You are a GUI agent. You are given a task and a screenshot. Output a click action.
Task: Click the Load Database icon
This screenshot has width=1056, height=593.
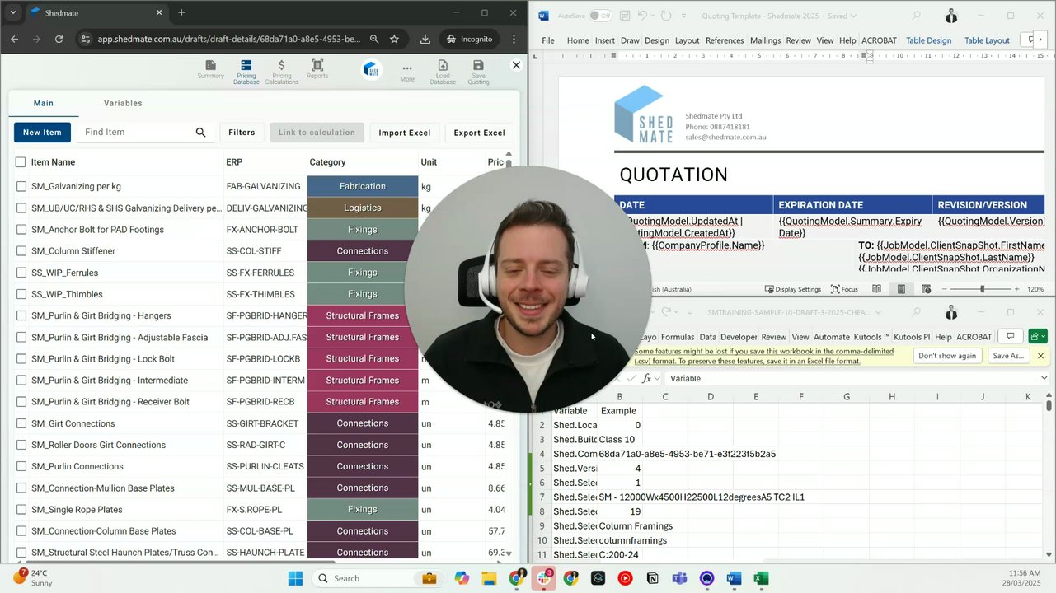pyautogui.click(x=443, y=72)
